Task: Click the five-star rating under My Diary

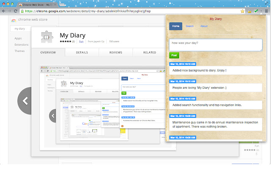Action: [x=66, y=41]
